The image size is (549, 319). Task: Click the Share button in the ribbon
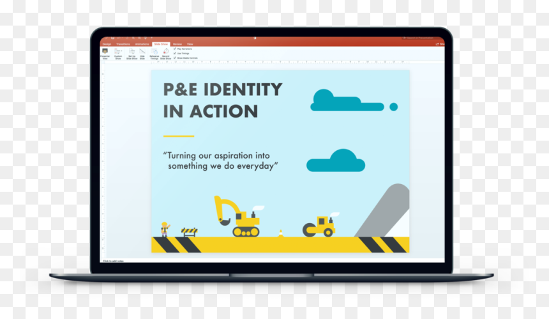(440, 44)
